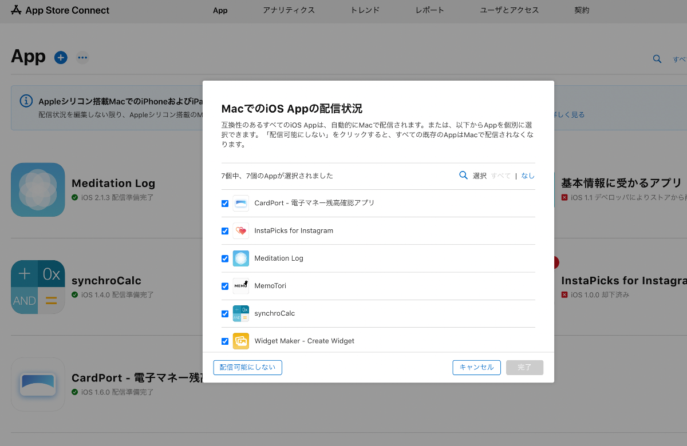The image size is (687, 446).
Task: Click なし select-none link in dialog
Action: pyautogui.click(x=528, y=176)
